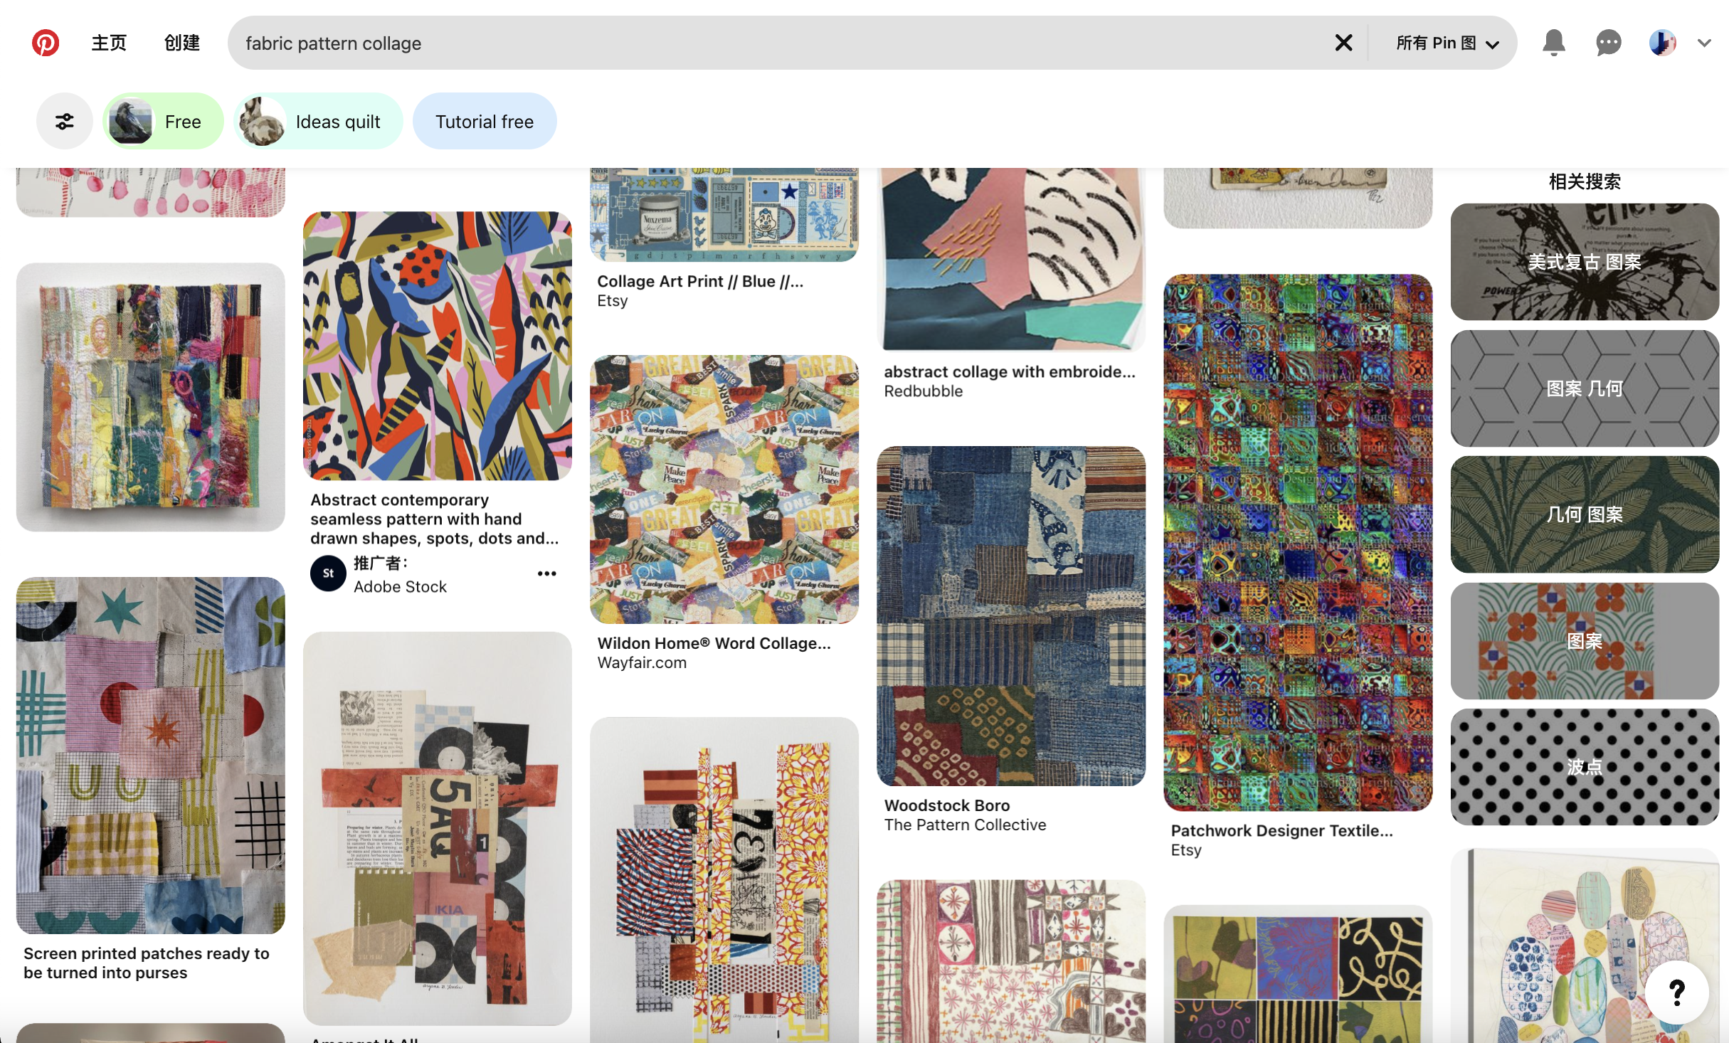Viewport: 1729px width, 1043px height.
Task: Go to 主页 home tab
Action: click(109, 43)
